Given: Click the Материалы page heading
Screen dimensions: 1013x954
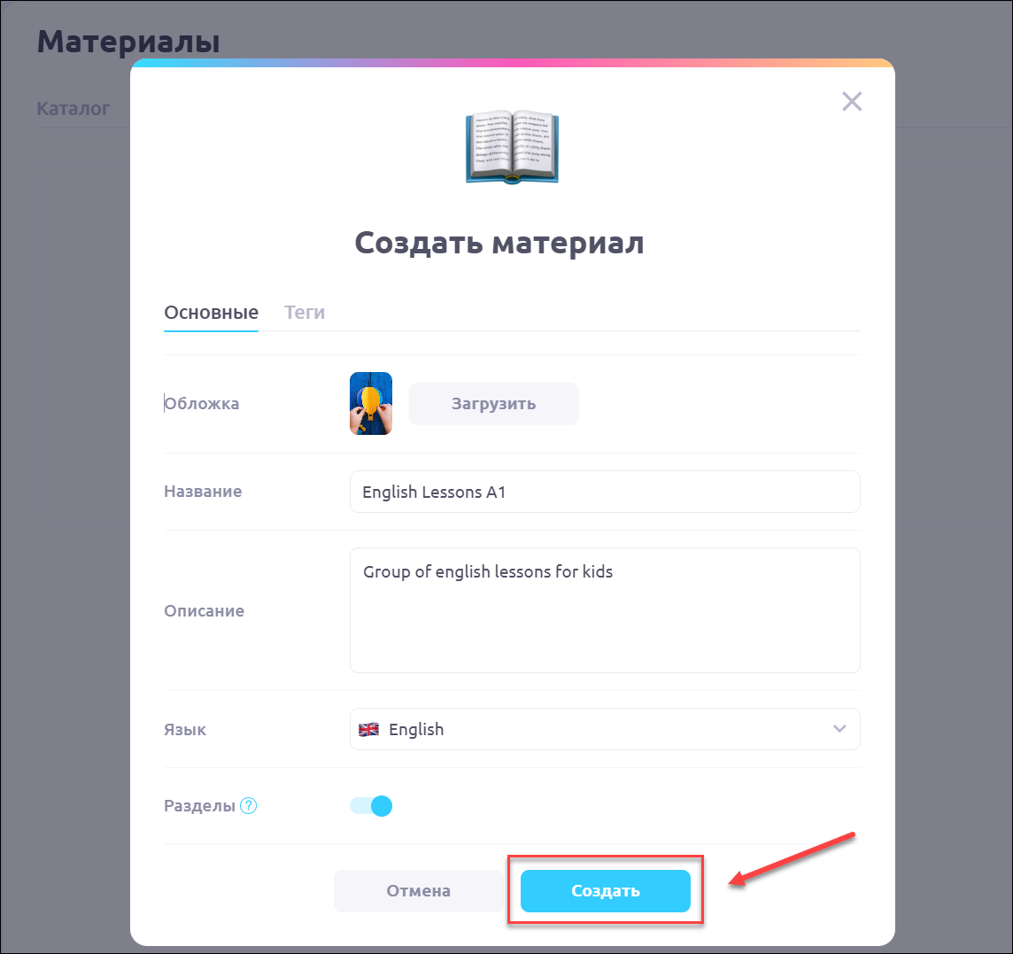Looking at the screenshot, I should pyautogui.click(x=128, y=42).
